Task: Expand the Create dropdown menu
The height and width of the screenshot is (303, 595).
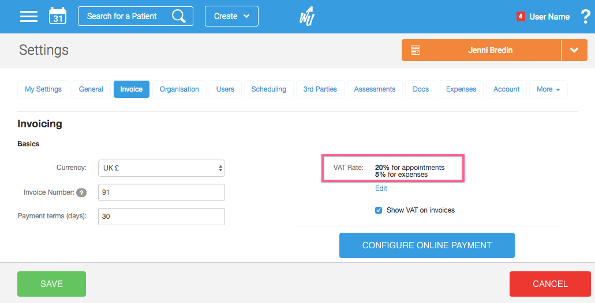Action: click(231, 16)
